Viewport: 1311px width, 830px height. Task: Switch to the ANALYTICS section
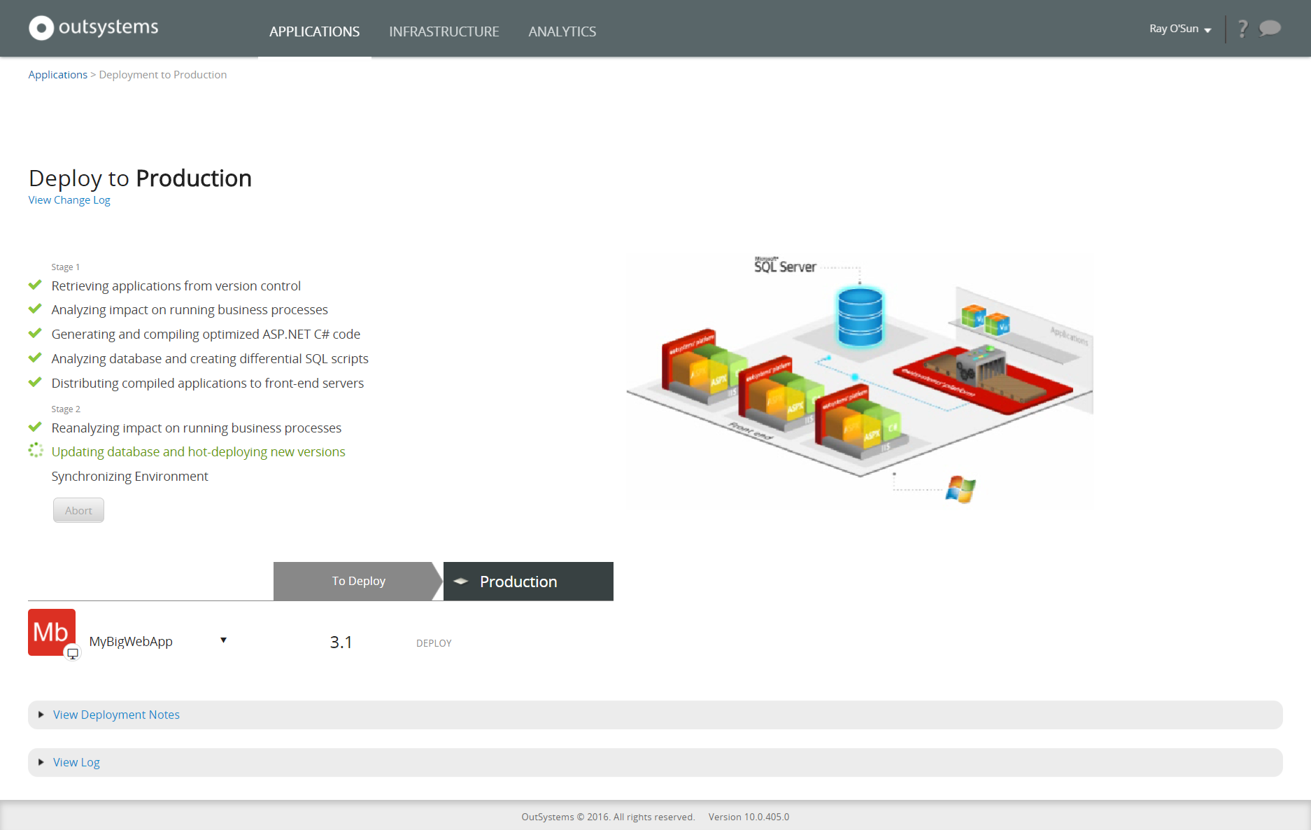[x=562, y=31]
